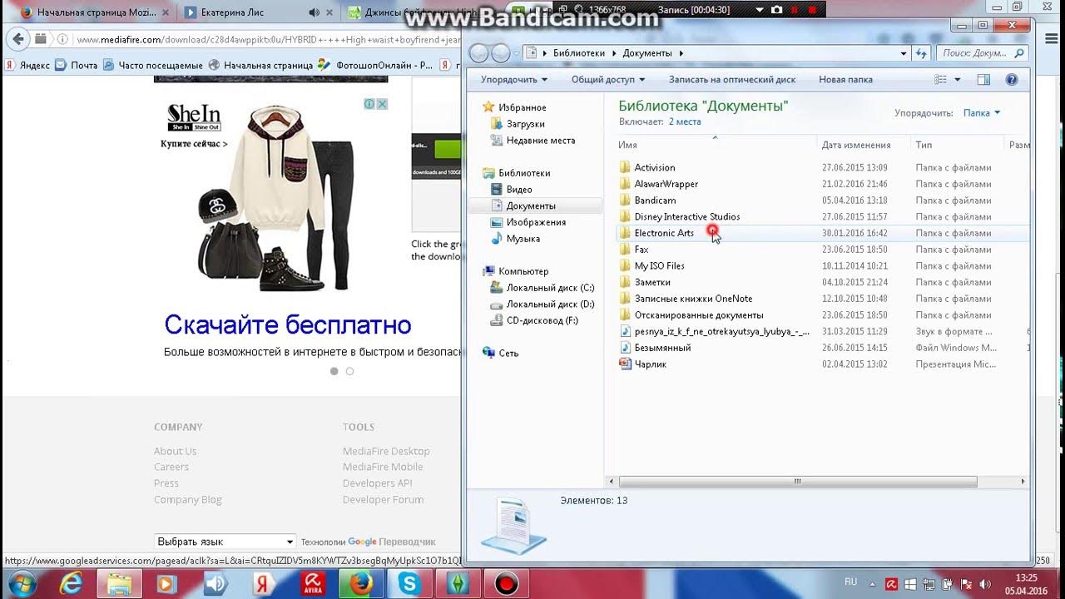Mute the Екатерина Лис tab audio
The width and height of the screenshot is (1065, 599).
click(x=314, y=12)
